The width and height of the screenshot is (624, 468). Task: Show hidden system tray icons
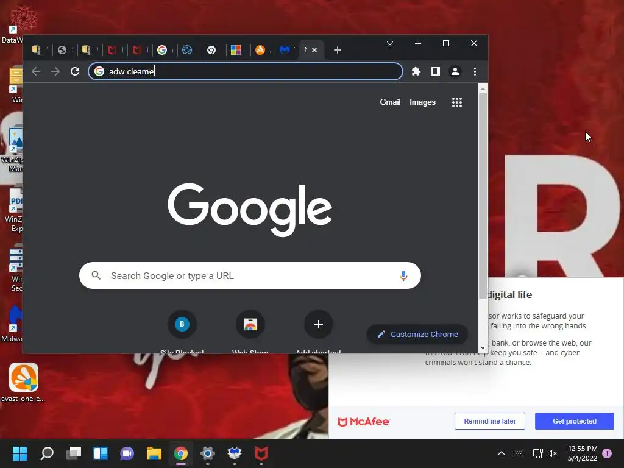[502, 453]
